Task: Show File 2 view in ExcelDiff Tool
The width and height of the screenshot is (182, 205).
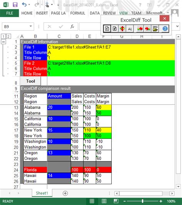Action: click(x=115, y=28)
